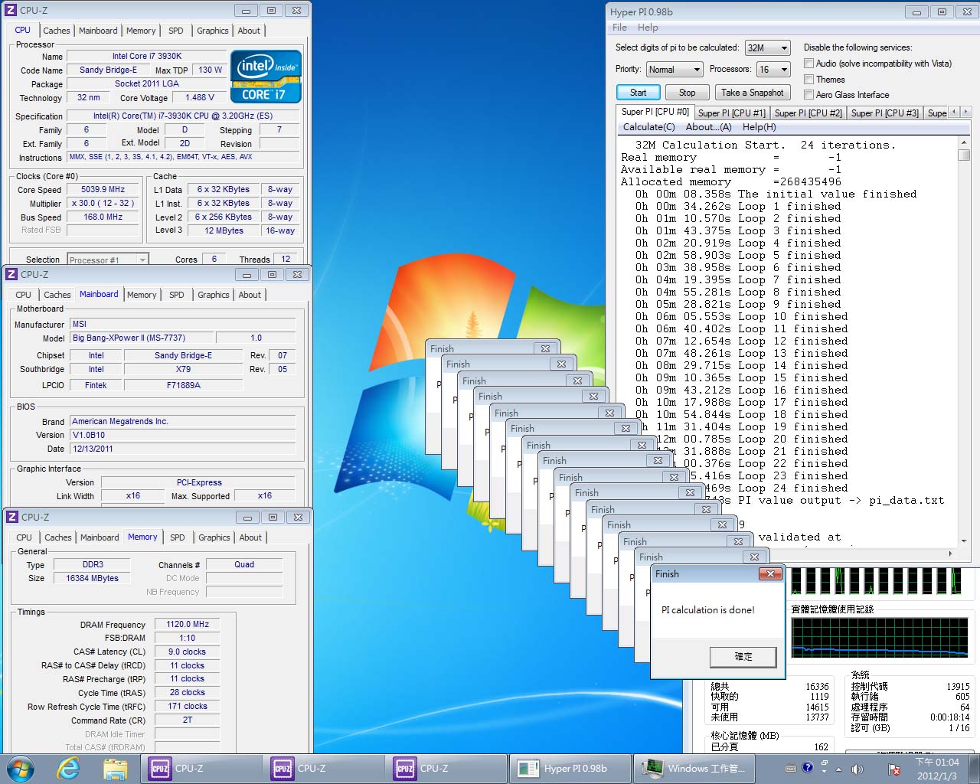Click Hyper PI log scrollbar down arrow
The width and height of the screenshot is (980, 784).
[964, 542]
